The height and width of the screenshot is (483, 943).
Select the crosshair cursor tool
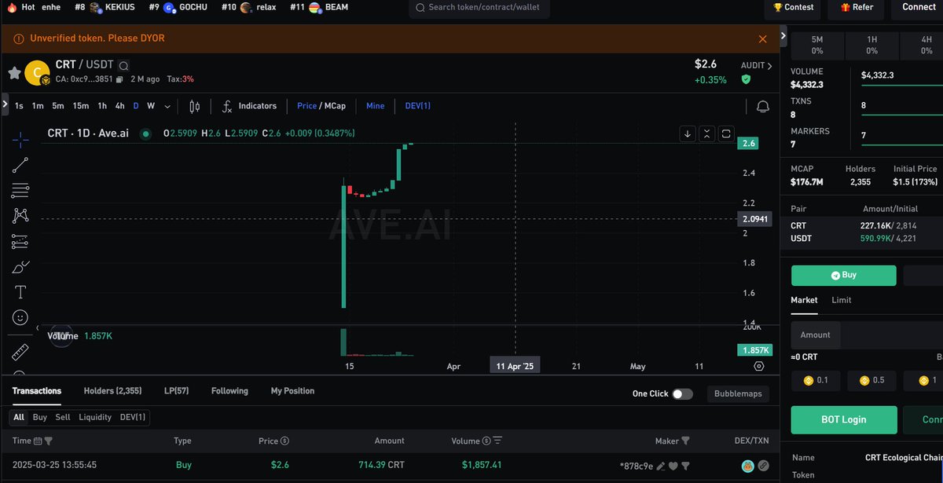coord(20,141)
